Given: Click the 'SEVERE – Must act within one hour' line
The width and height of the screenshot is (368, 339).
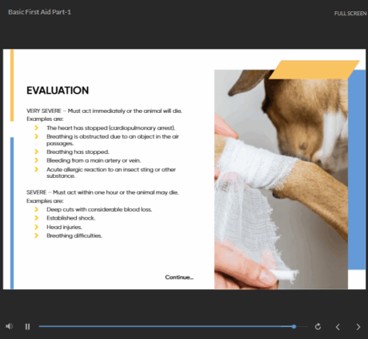Looking at the screenshot, I should 102,192.
